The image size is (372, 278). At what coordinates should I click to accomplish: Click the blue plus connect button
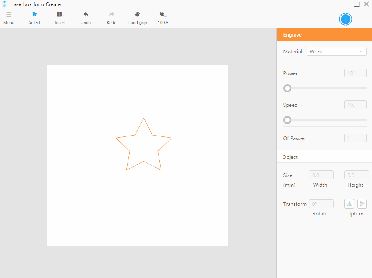coord(346,19)
